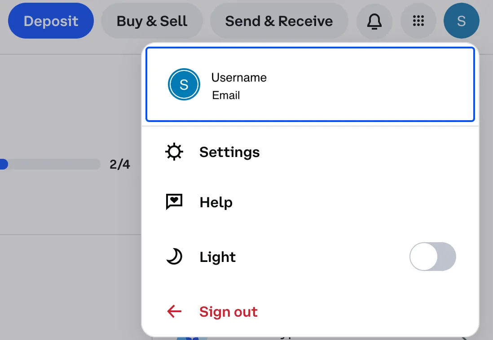The width and height of the screenshot is (493, 340).
Task: Click the moon icon beside Light
Action: coord(174,257)
